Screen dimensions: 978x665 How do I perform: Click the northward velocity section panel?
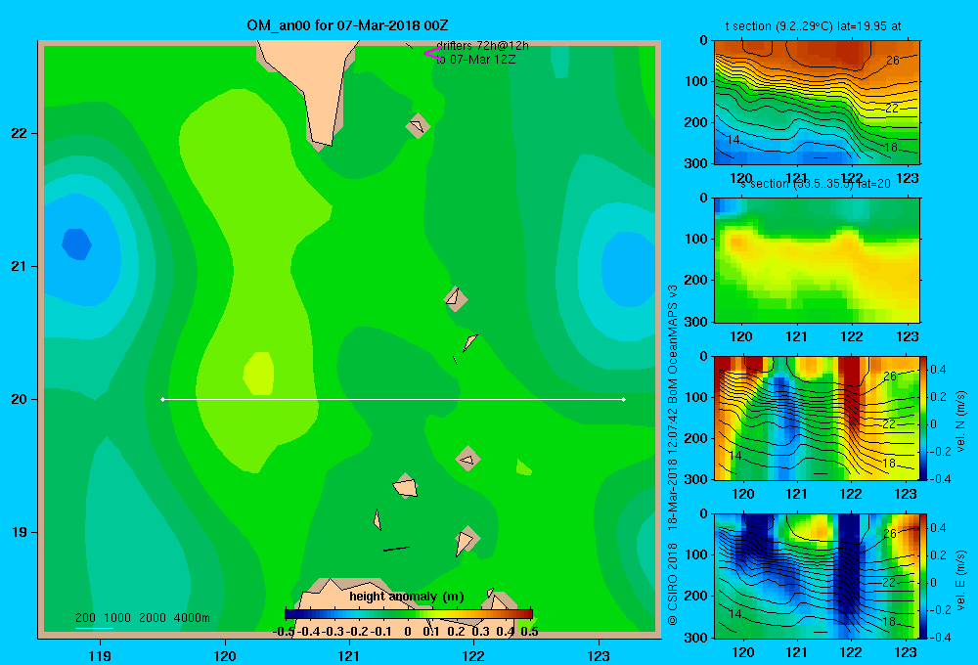pyautogui.click(x=817, y=418)
